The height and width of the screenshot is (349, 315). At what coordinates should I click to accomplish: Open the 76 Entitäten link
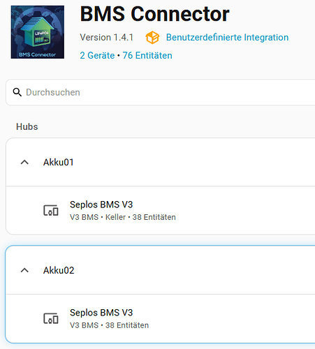point(147,55)
